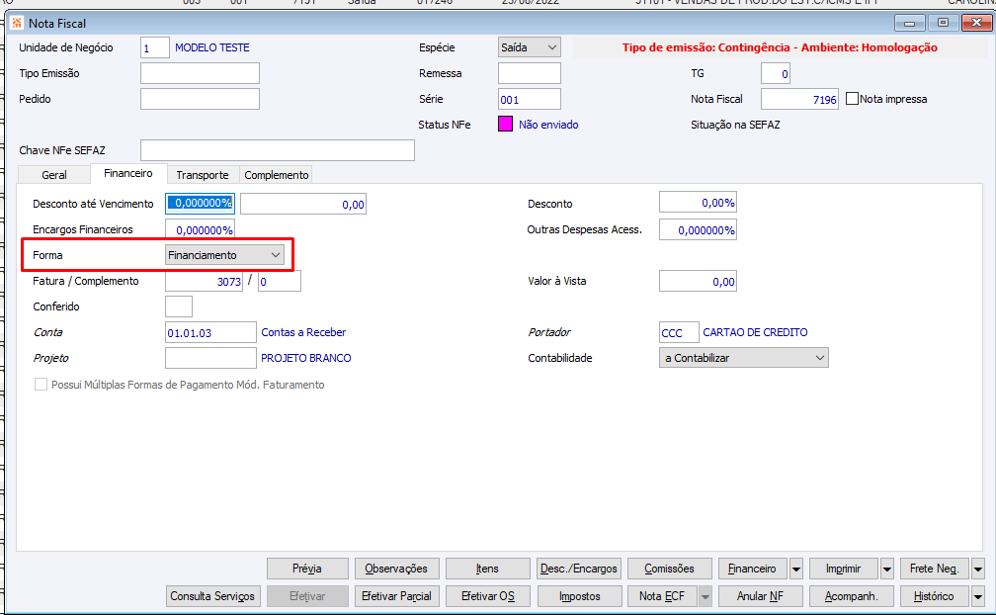Open the Comissões button
Viewport: 996px width, 615px height.
tap(670, 569)
